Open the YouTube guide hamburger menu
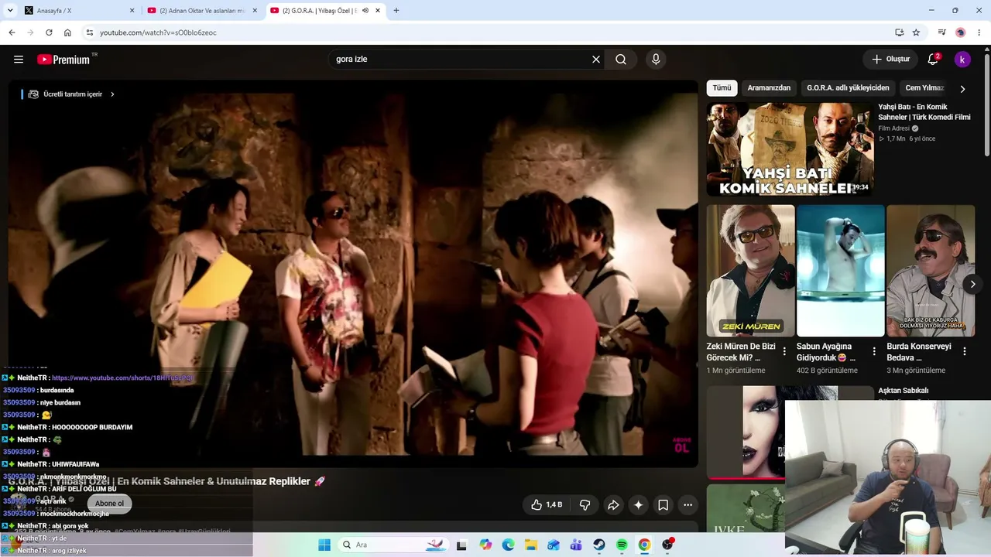This screenshot has height=557, width=991. point(19,60)
